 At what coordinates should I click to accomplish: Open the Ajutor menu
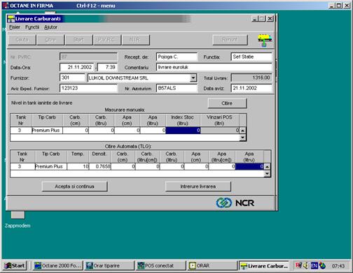point(50,27)
